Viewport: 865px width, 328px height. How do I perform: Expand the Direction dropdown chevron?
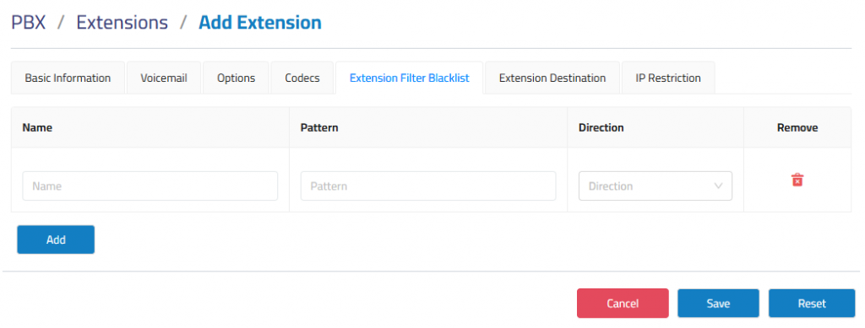pos(718,186)
